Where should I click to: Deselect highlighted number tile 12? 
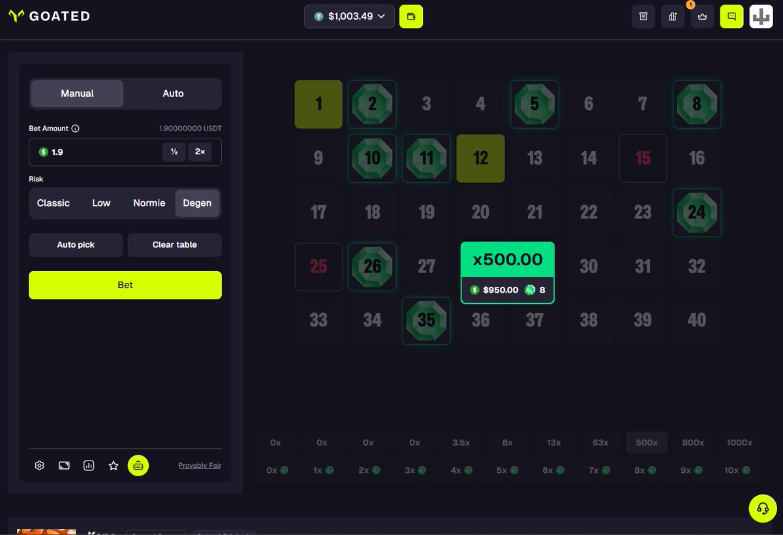(480, 158)
